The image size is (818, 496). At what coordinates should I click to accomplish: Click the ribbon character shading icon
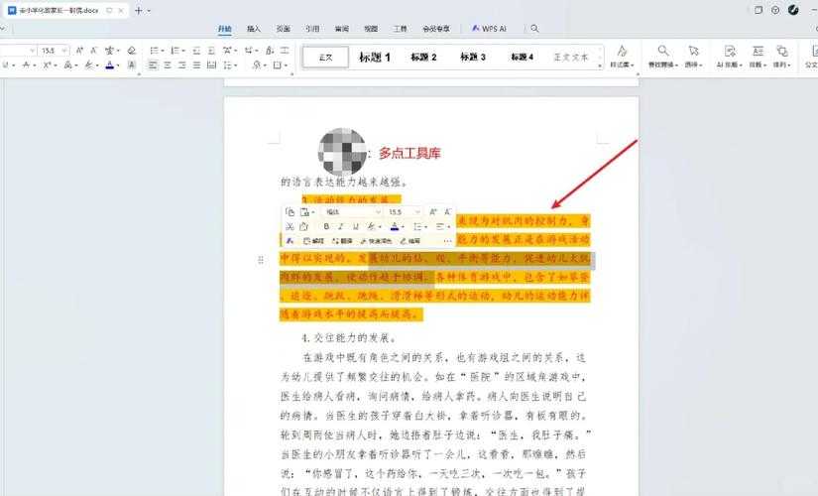(132, 64)
